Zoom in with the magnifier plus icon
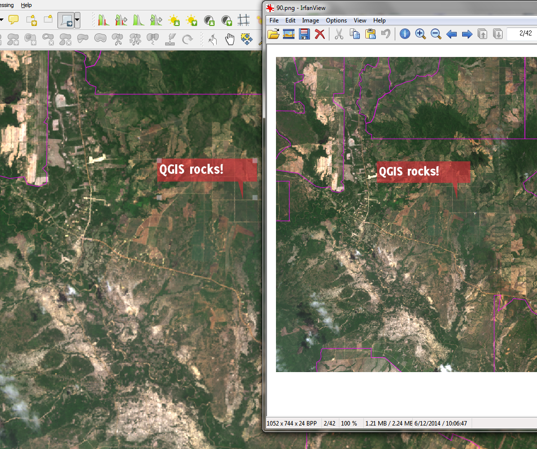 [x=420, y=34]
